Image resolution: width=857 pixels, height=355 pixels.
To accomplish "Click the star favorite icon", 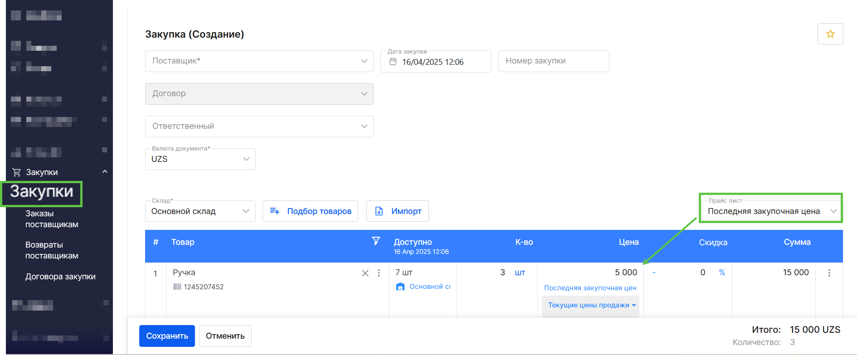I will pos(830,34).
